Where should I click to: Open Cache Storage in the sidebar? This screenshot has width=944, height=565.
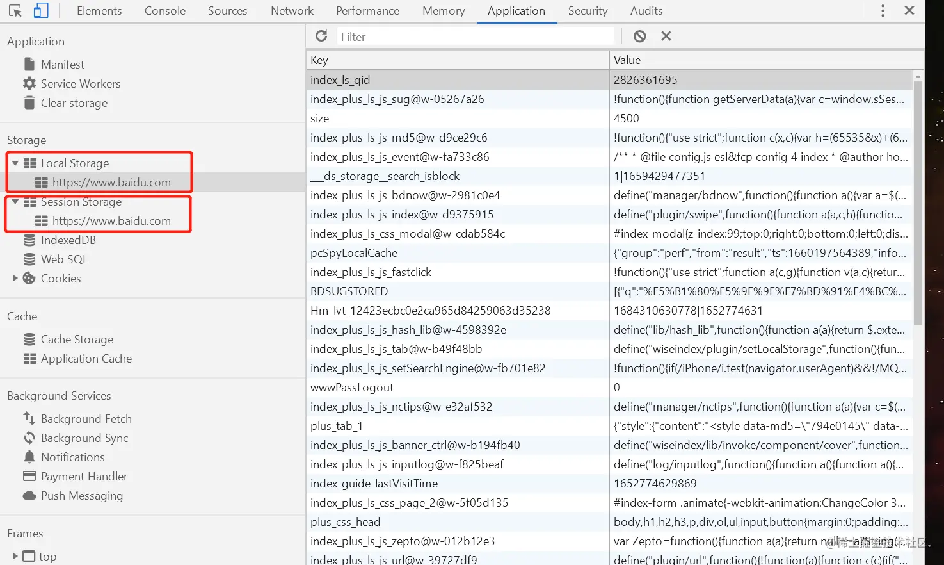point(77,340)
